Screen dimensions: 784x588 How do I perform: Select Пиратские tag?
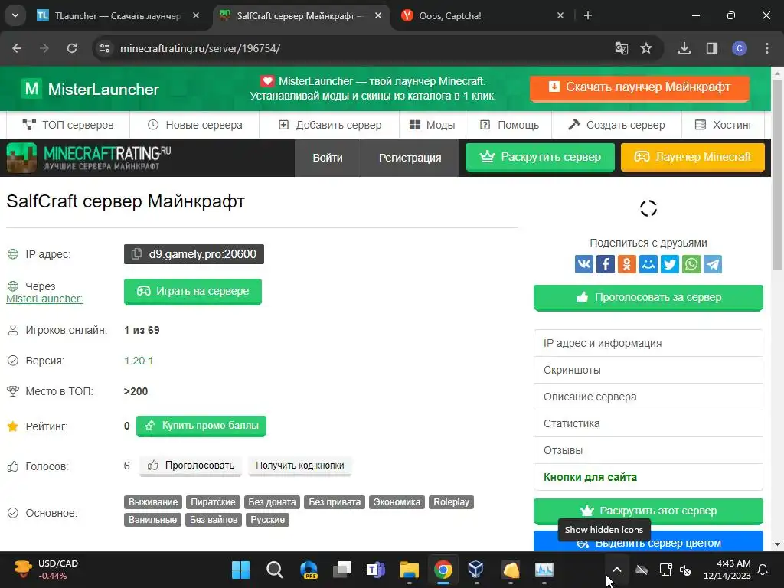point(213,502)
